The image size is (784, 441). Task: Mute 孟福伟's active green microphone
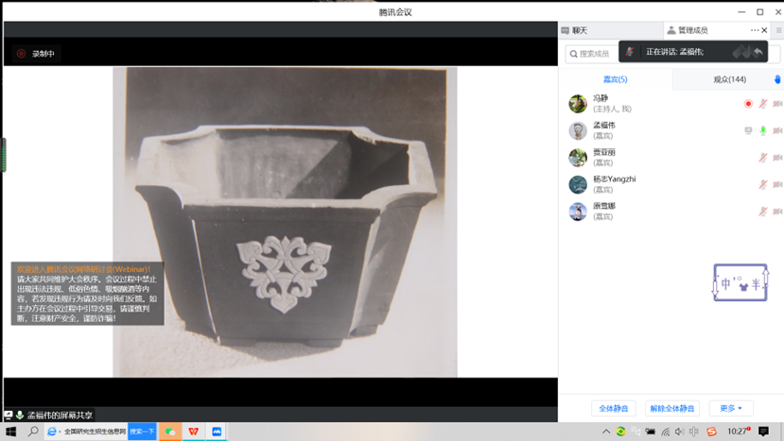(x=762, y=130)
